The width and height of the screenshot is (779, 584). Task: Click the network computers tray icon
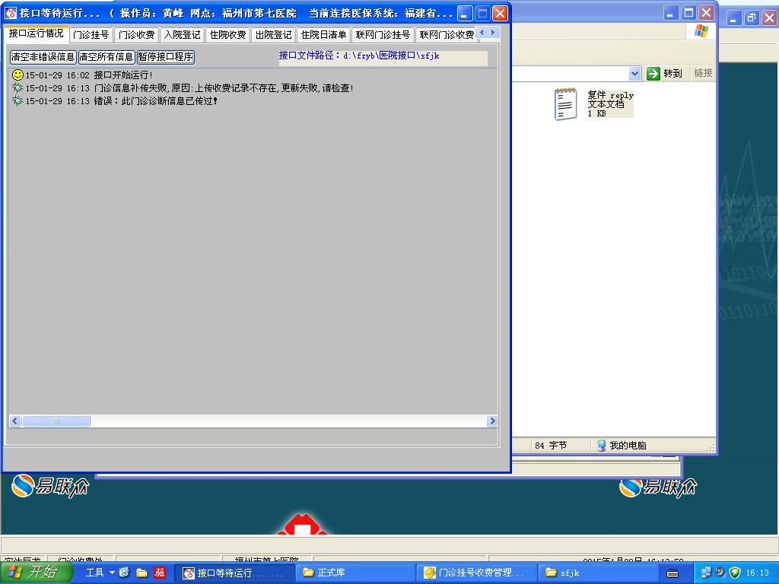[706, 573]
